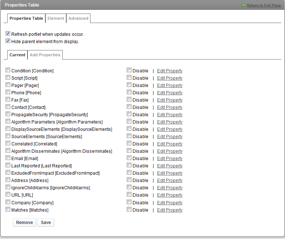The width and height of the screenshot is (285, 239).
Task: Select the IgnoreChildAlarms property checkbox
Action: (x=8, y=187)
